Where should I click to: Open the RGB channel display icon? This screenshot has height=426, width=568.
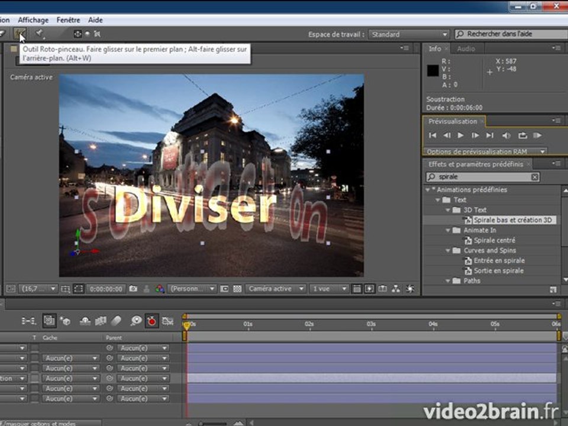[x=160, y=289]
